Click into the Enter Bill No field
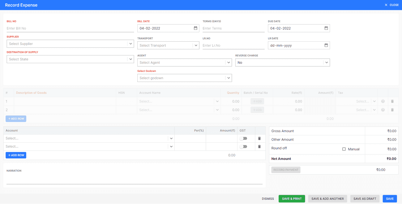The height and width of the screenshot is (204, 402). tap(70, 28)
